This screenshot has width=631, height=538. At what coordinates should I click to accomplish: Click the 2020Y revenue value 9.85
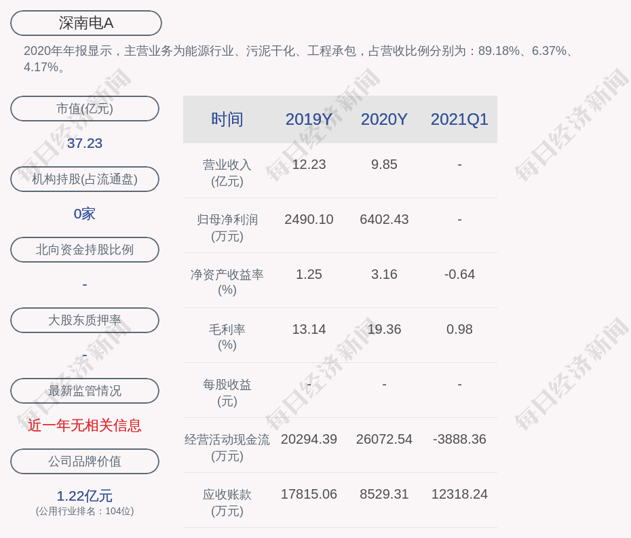(x=384, y=165)
